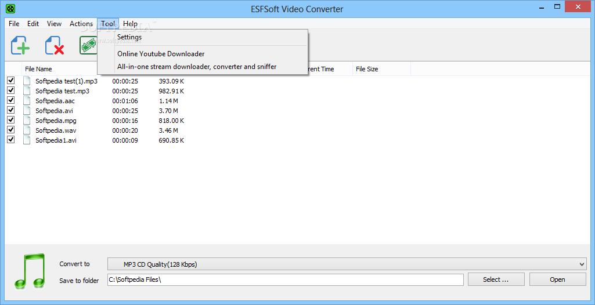Choose Online Youtube Downloader menu entry
The height and width of the screenshot is (305, 595).
pyautogui.click(x=202, y=54)
